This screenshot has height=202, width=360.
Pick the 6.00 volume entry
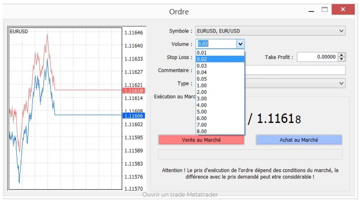pos(220,118)
